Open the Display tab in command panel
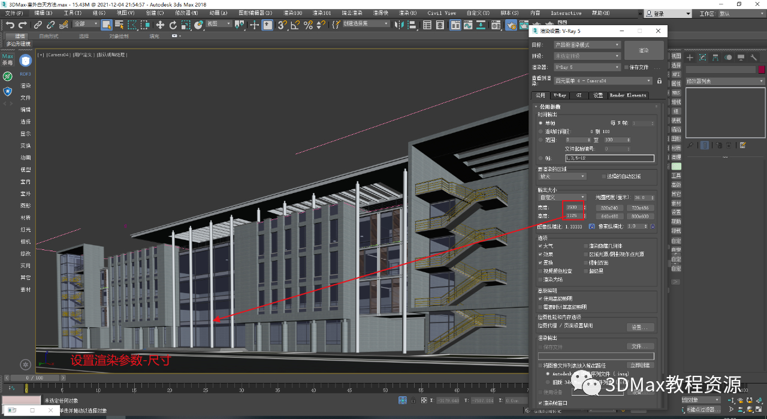This screenshot has width=767, height=419. (741, 58)
